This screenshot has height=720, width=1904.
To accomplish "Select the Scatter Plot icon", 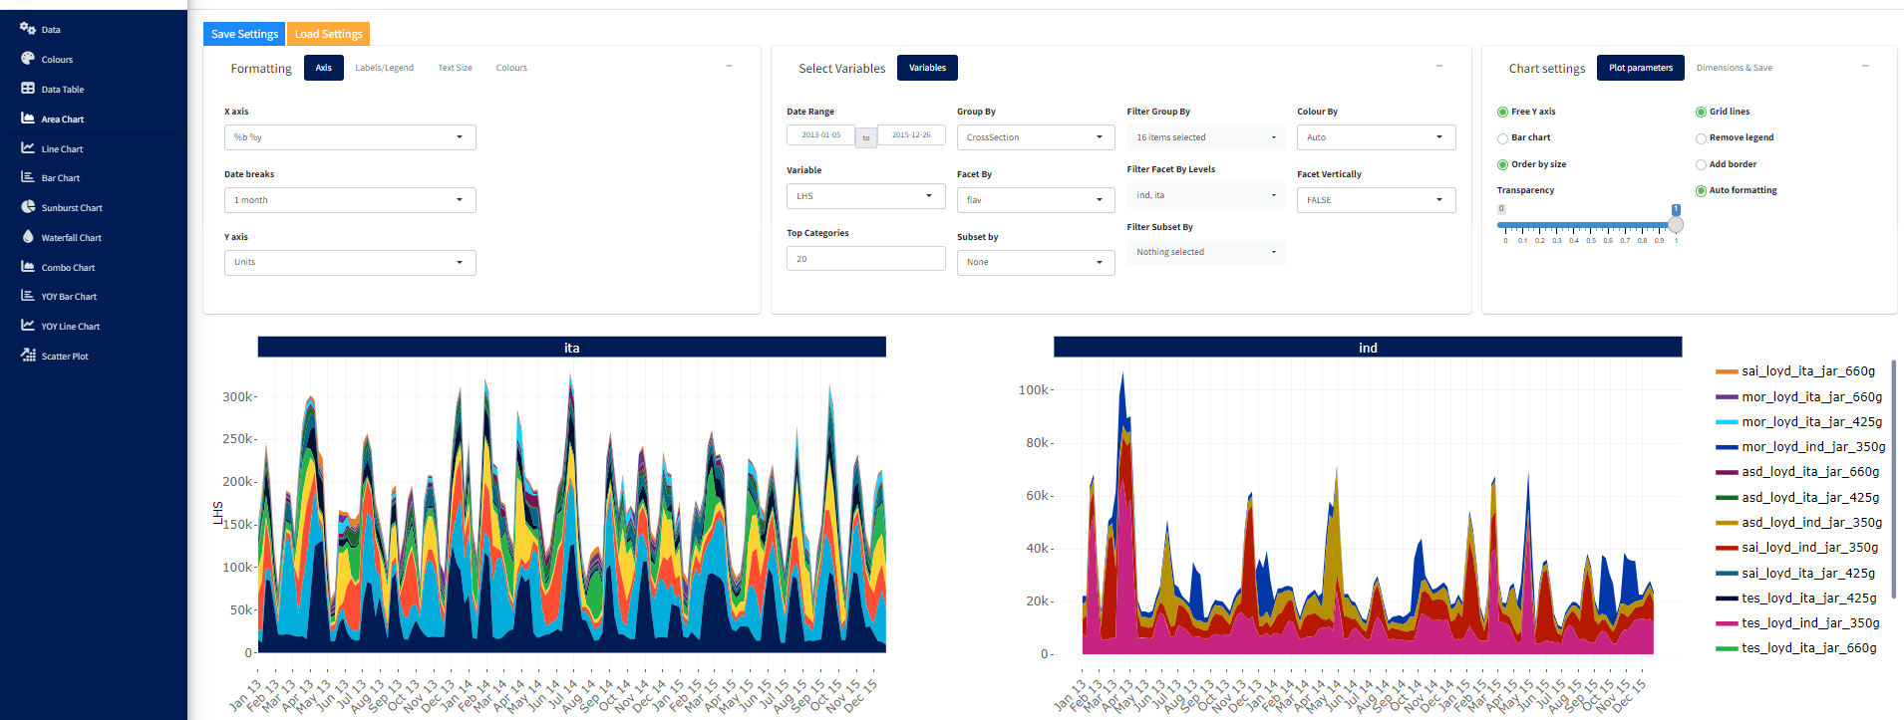I will 28,356.
